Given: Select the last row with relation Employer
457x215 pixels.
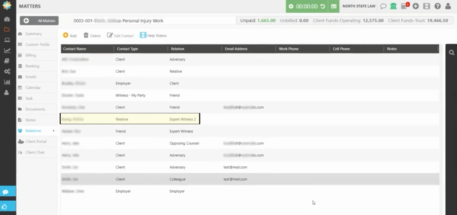Looking at the screenshot, I should click(250, 191).
